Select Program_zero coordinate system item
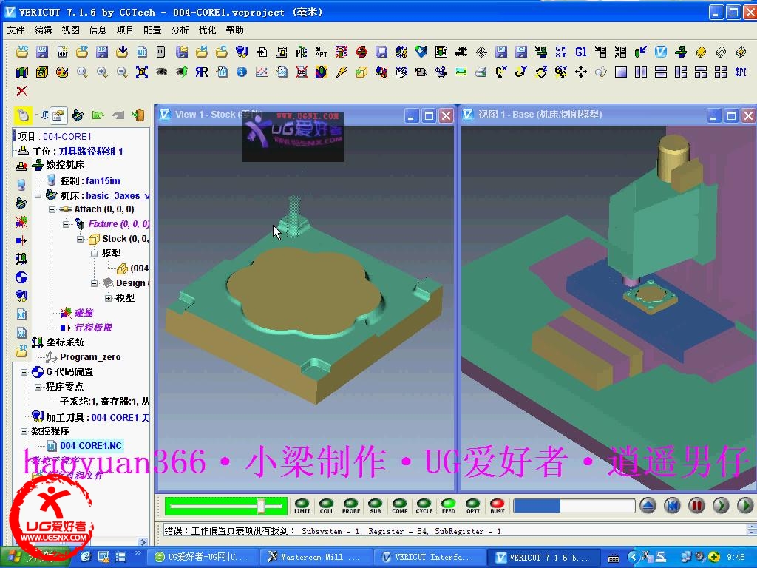Screen dimensions: 757x568 (90, 357)
